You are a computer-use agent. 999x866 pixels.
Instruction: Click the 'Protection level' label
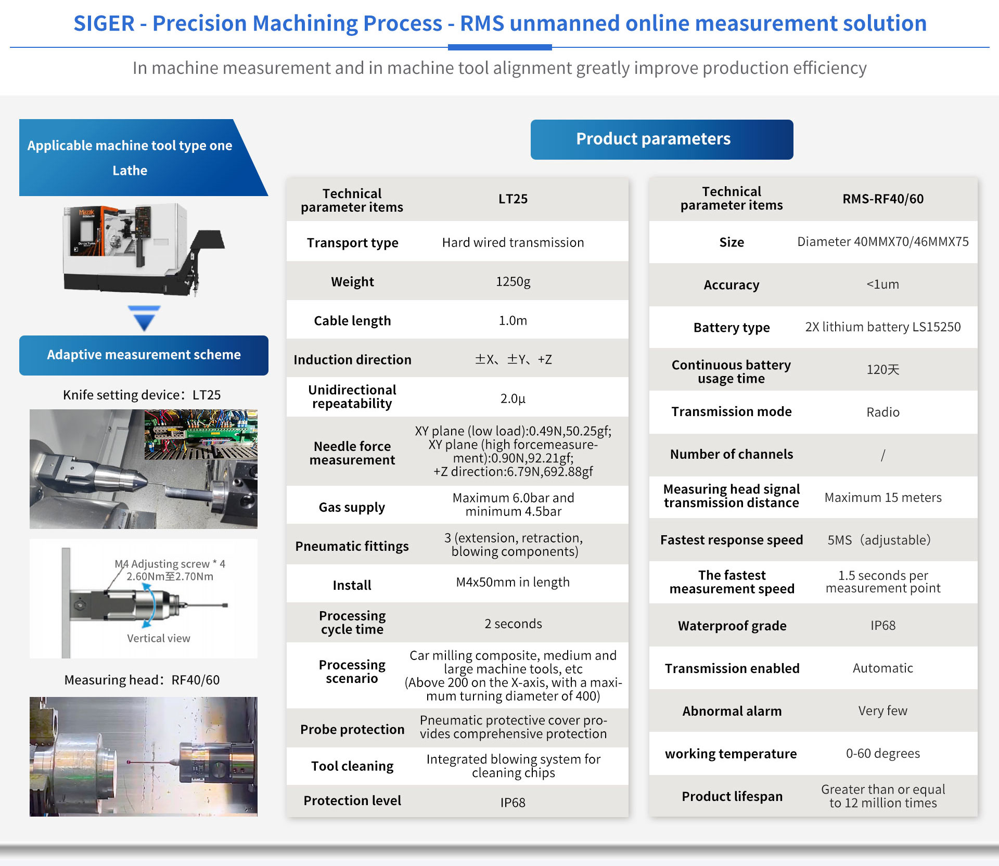(352, 800)
